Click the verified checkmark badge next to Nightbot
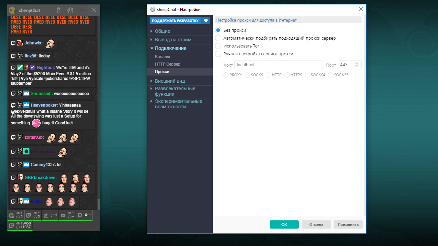The height and width of the screenshot is (246, 438). (33, 68)
